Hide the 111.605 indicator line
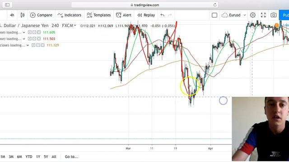This screenshot has height=162, width=289. coord(29,32)
